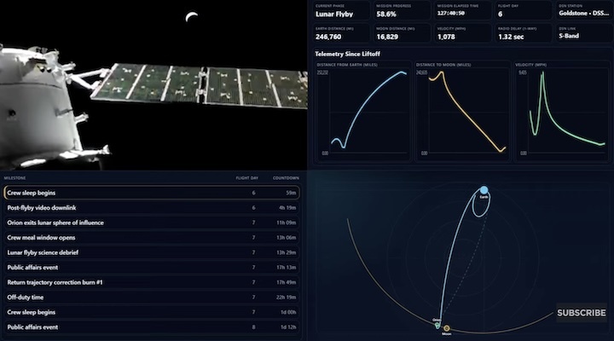Click the Mission Progress value 58.6%
614x341 pixels.
(386, 14)
